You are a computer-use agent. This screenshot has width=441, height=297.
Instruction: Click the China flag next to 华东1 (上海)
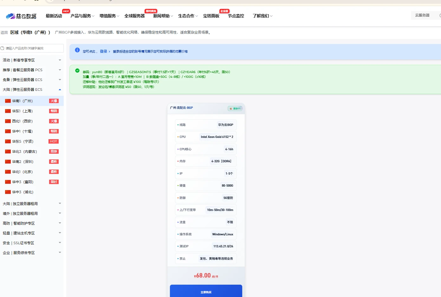[x=8, y=111]
